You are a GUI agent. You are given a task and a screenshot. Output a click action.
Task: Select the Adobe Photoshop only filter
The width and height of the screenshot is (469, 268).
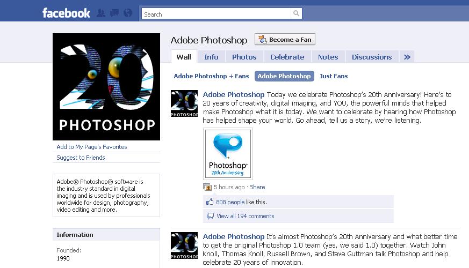(284, 76)
